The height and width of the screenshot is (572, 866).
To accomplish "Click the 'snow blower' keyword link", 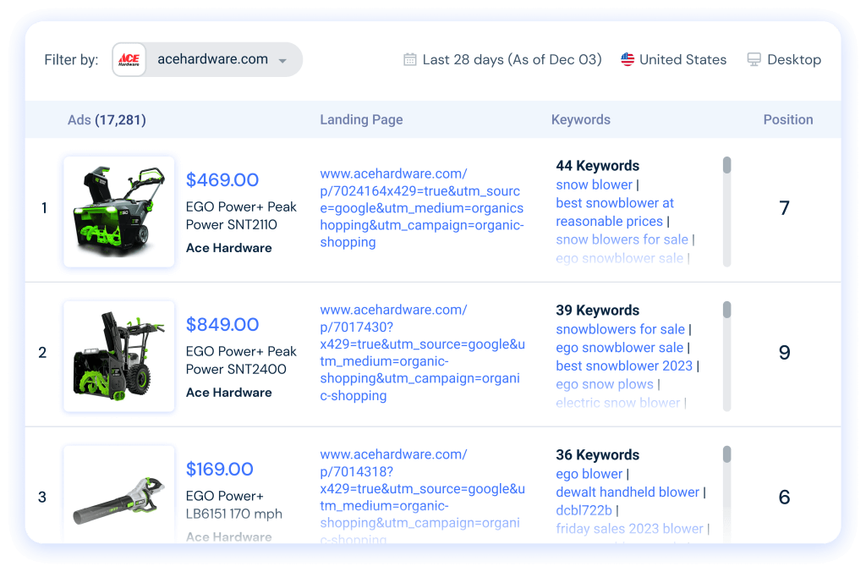I will click(594, 184).
